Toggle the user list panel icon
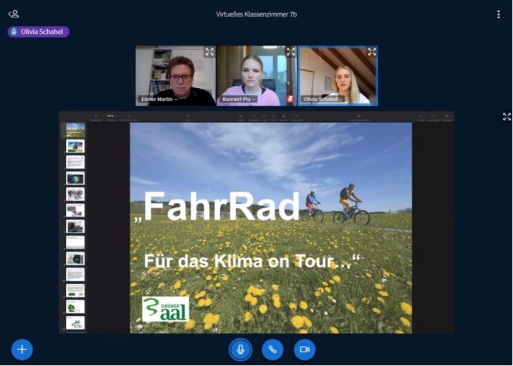The height and width of the screenshot is (366, 513). 14,14
